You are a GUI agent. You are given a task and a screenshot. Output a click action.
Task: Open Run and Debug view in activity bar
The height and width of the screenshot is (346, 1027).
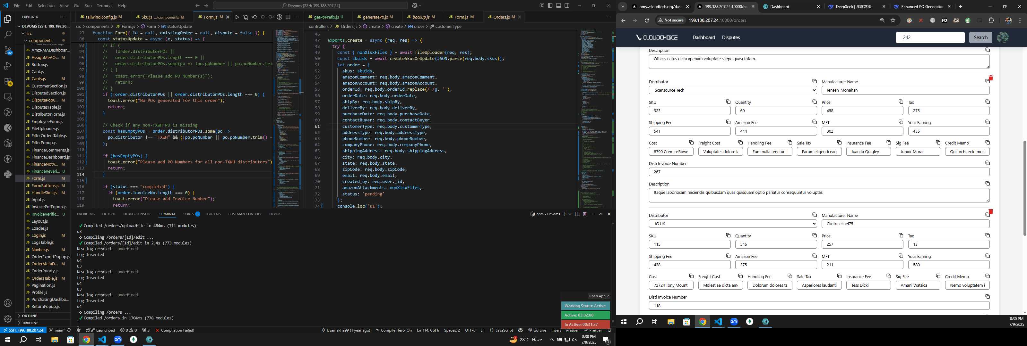[8, 66]
